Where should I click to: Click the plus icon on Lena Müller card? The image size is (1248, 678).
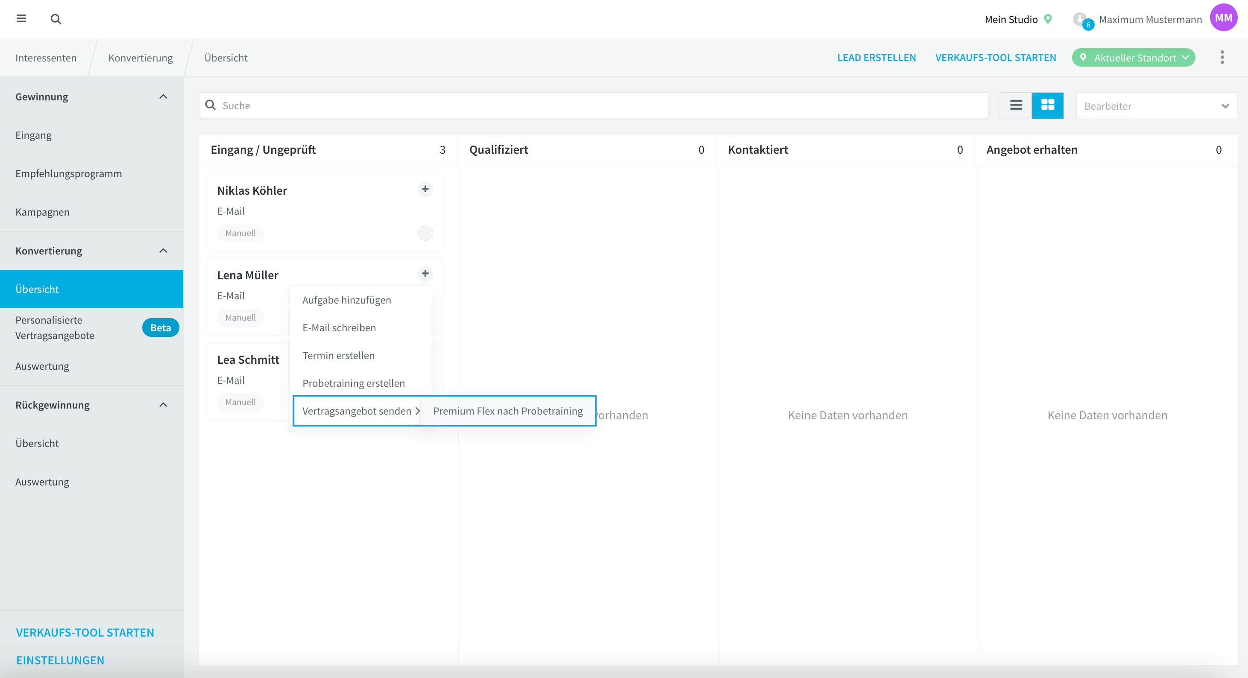click(x=425, y=274)
